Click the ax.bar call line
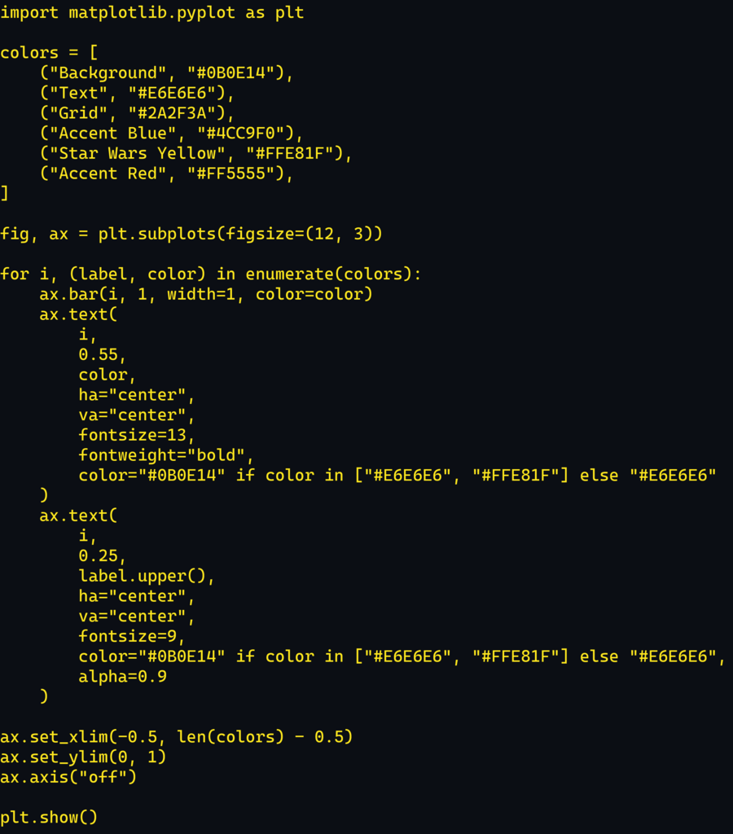This screenshot has width=733, height=834. (205, 294)
